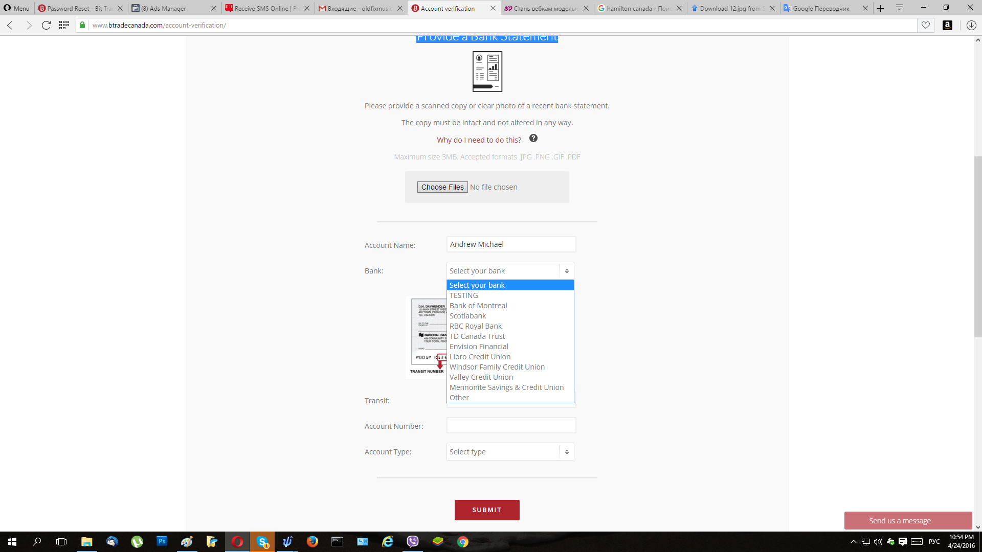
Task: Click the РУС language indicator
Action: coord(934,542)
